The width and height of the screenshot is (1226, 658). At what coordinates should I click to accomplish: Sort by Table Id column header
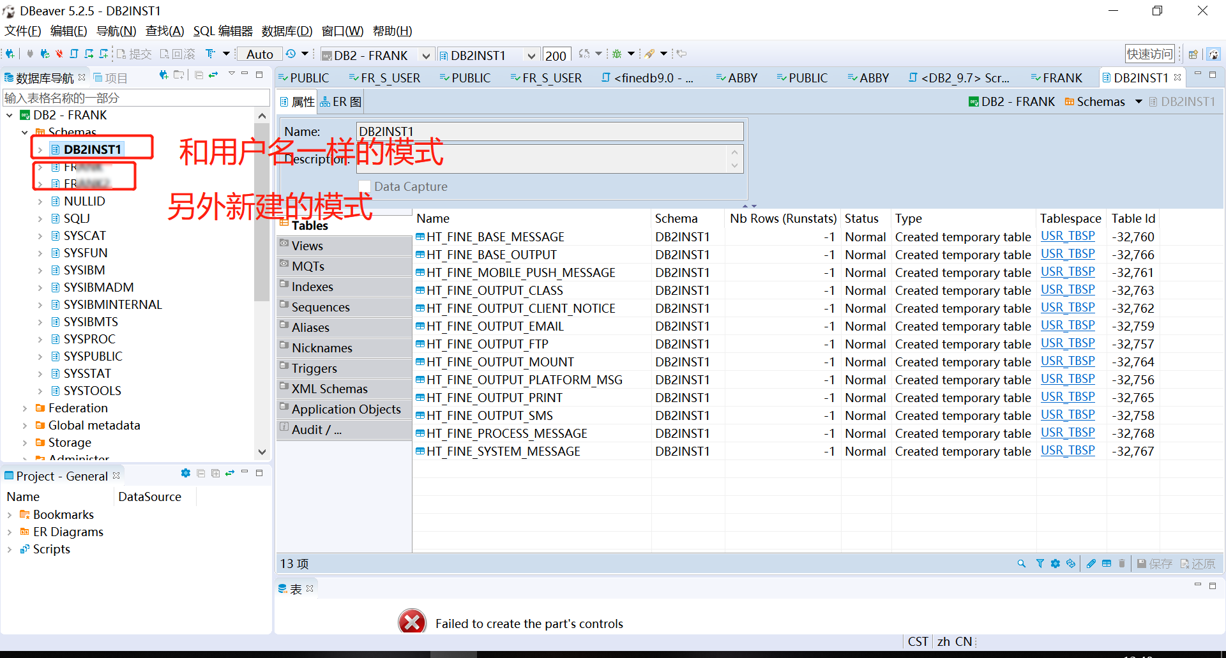tap(1133, 218)
